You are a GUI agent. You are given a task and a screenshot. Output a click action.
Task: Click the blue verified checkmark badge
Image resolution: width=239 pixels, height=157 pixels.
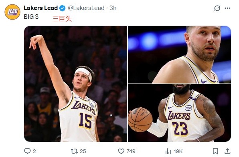click(x=62, y=8)
